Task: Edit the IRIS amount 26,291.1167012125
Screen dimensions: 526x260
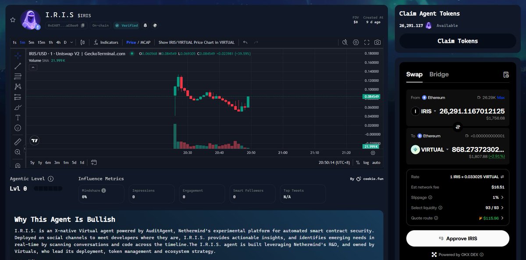Action: click(x=472, y=111)
